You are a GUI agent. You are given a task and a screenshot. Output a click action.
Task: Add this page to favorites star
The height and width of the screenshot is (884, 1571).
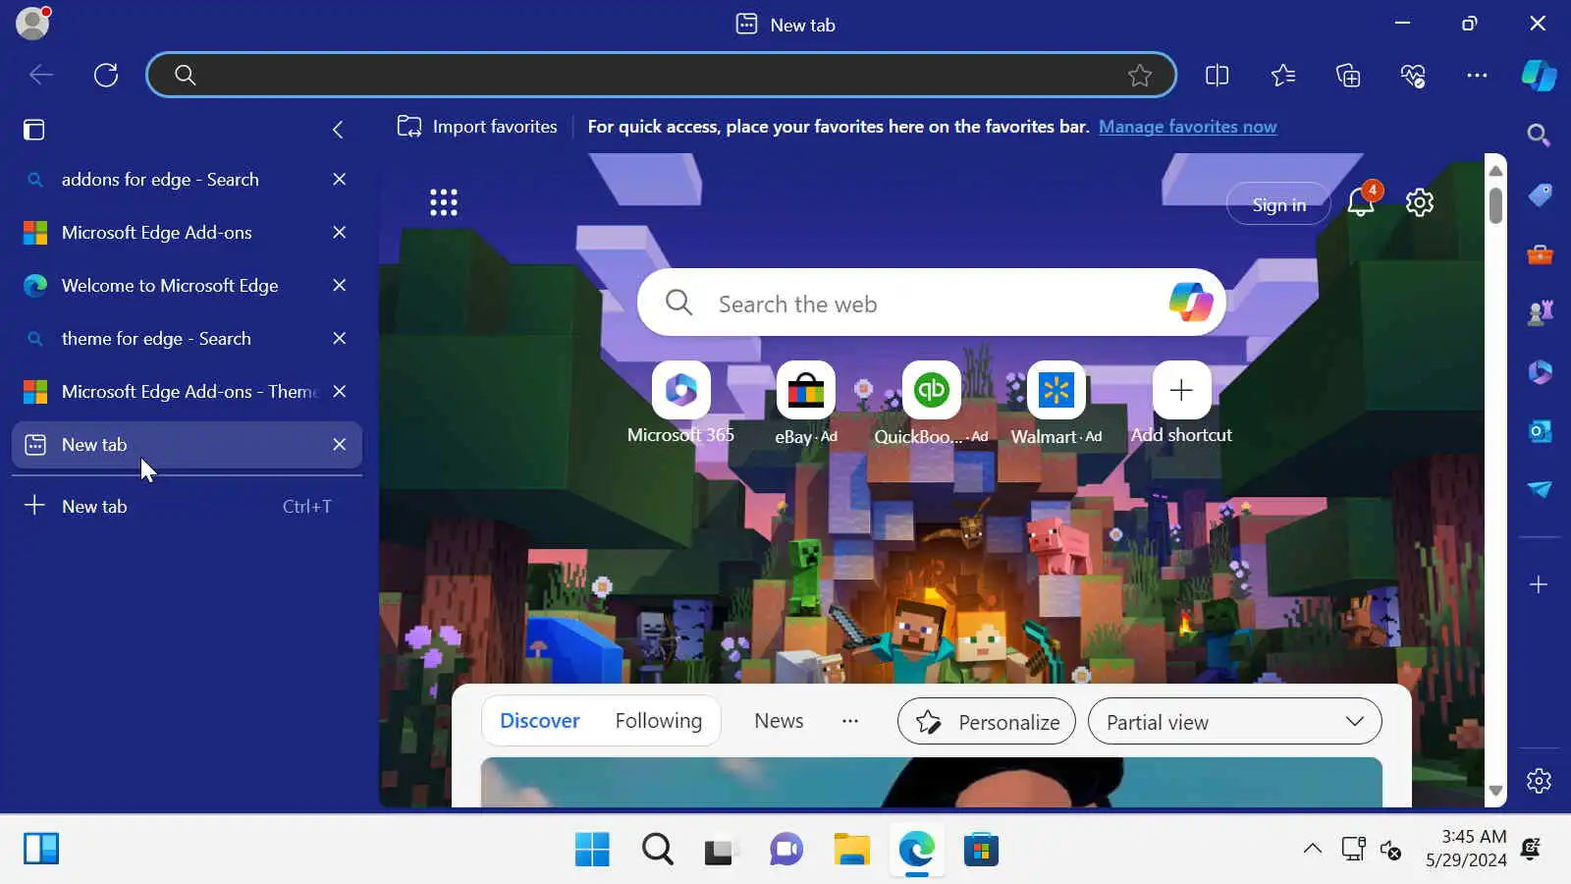tap(1139, 75)
